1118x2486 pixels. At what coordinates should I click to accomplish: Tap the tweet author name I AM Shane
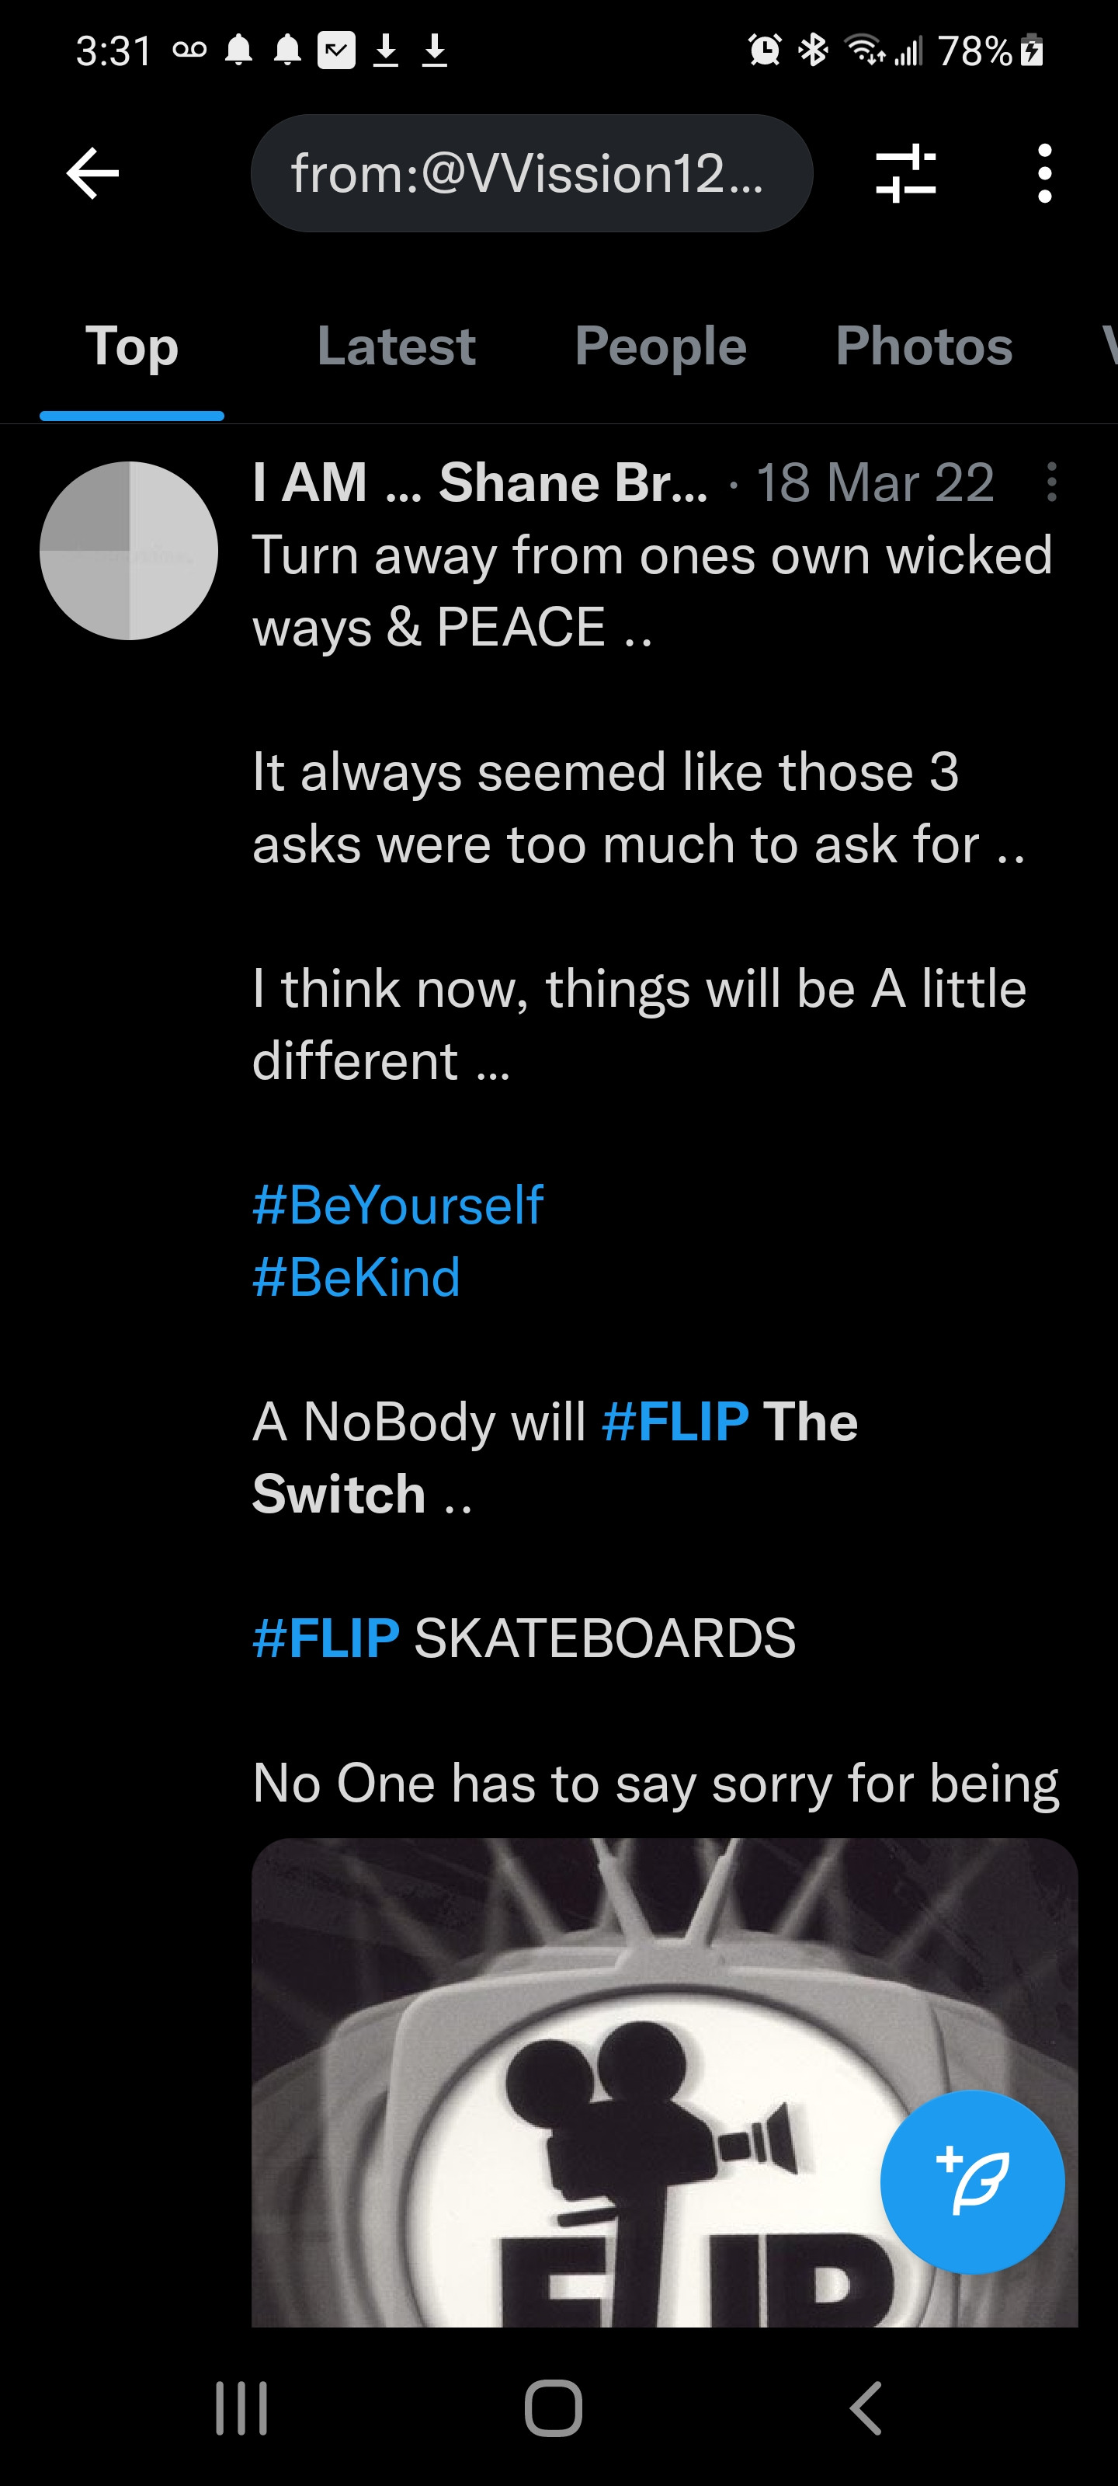(x=479, y=482)
